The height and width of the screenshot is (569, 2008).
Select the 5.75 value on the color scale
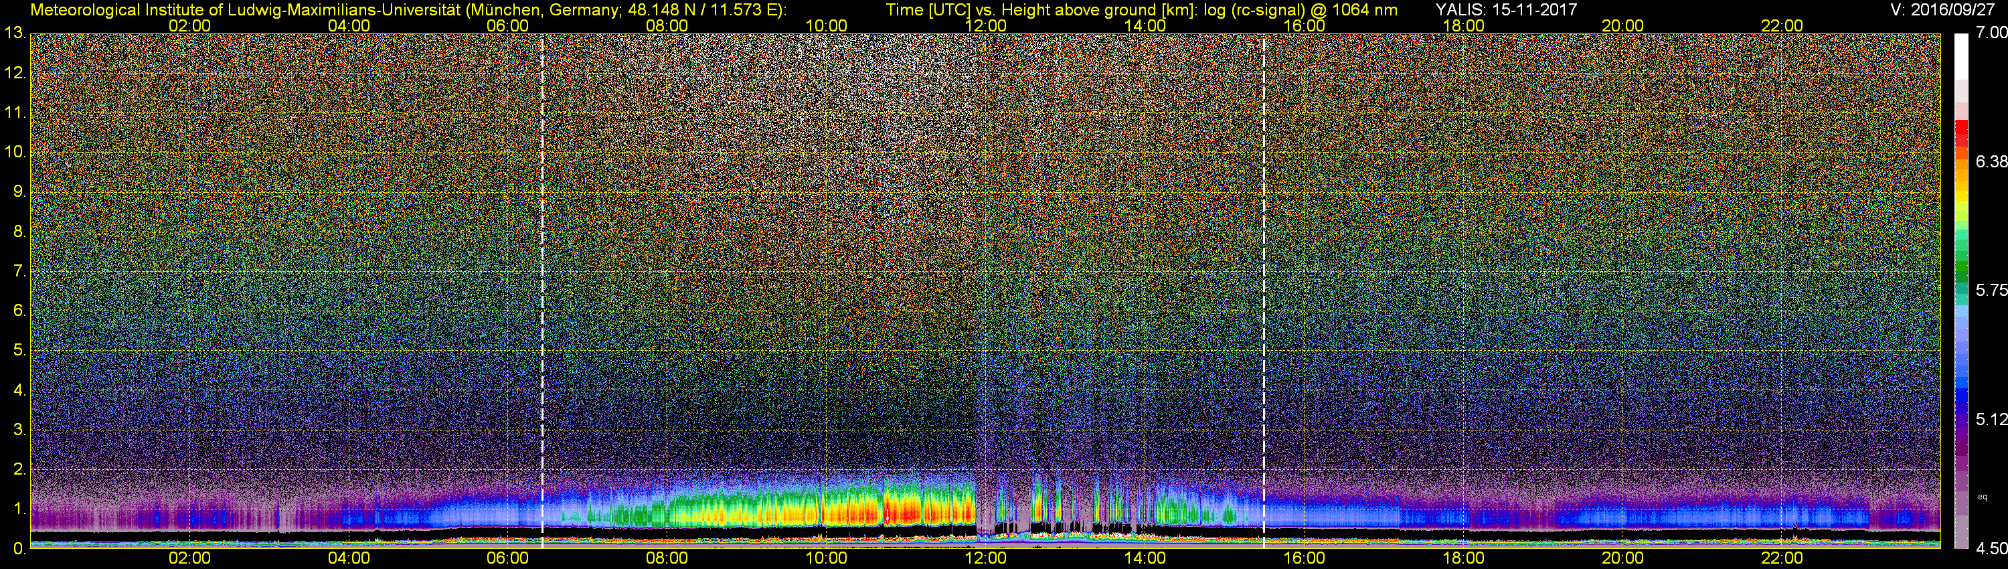[1991, 290]
